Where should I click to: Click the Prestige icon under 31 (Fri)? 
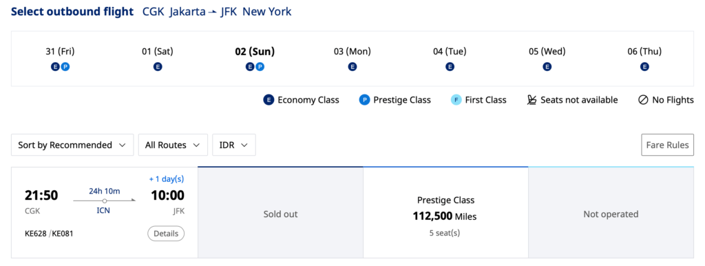[x=65, y=67]
